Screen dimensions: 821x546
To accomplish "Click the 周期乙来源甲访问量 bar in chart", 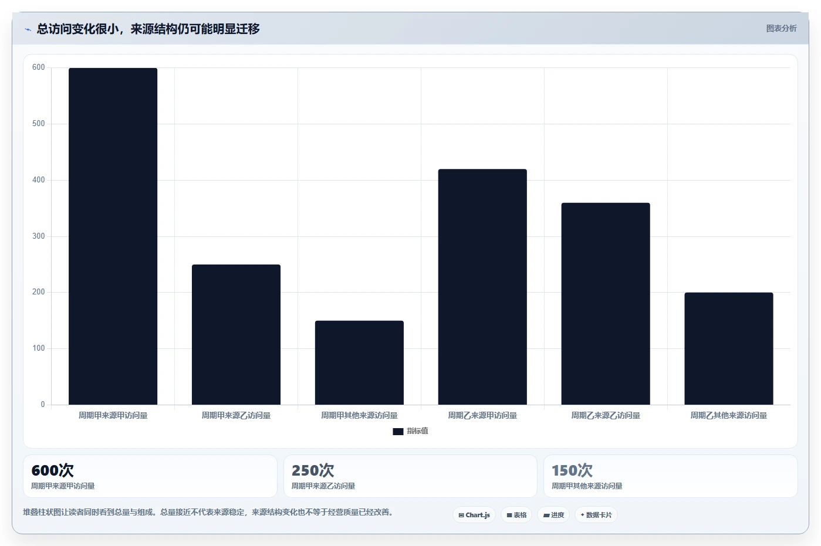I will (482, 287).
